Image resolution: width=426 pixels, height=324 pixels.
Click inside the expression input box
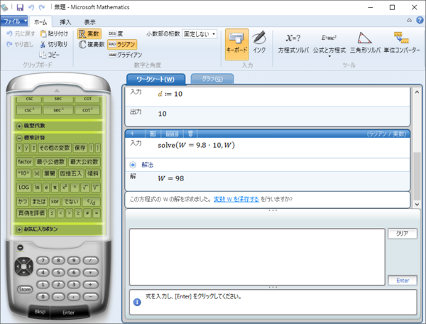(x=257, y=257)
